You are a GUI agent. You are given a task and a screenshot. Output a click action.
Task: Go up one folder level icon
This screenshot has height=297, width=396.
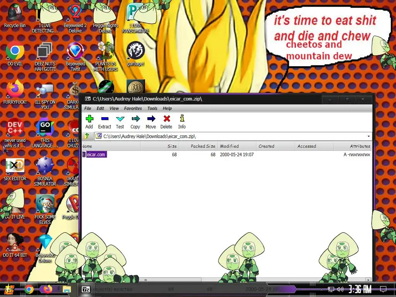87,137
